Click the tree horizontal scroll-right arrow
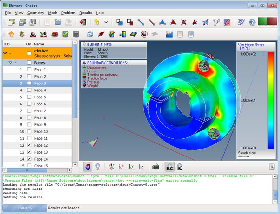Image resolution: width=280 pixels, height=214 pixels. point(70,170)
